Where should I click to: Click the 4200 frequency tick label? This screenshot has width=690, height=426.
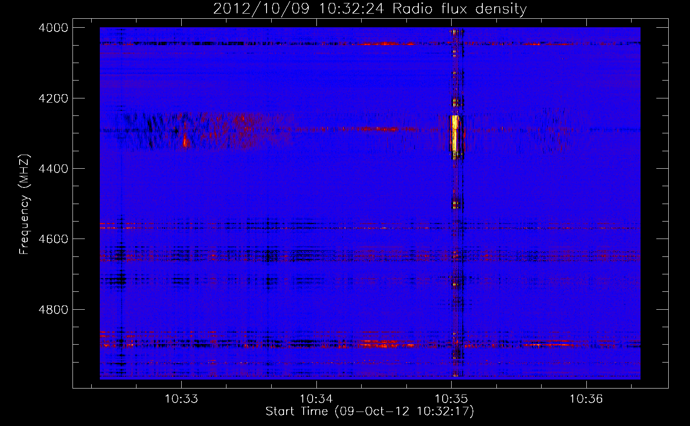pos(53,98)
